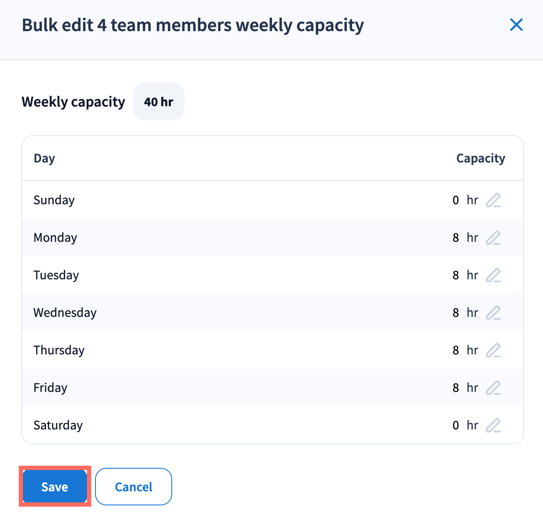Cancel the bulk capacity edit
Viewport: 543px width, 522px height.
(133, 487)
